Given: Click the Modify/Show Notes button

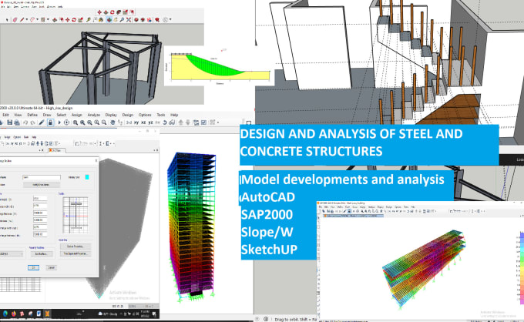Looking at the screenshot, I should click(x=41, y=185).
